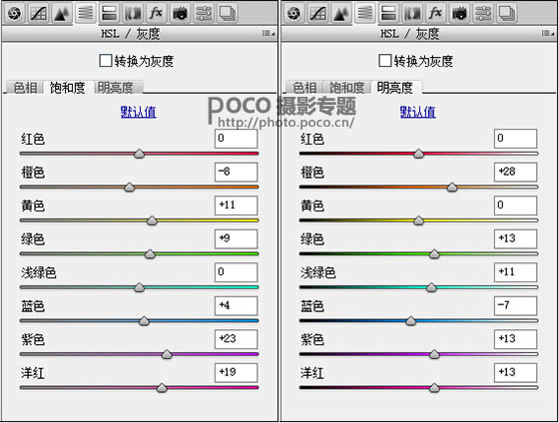559x423 pixels.
Task: Open Camera Calibration icon in right panel
Action: [x=459, y=13]
